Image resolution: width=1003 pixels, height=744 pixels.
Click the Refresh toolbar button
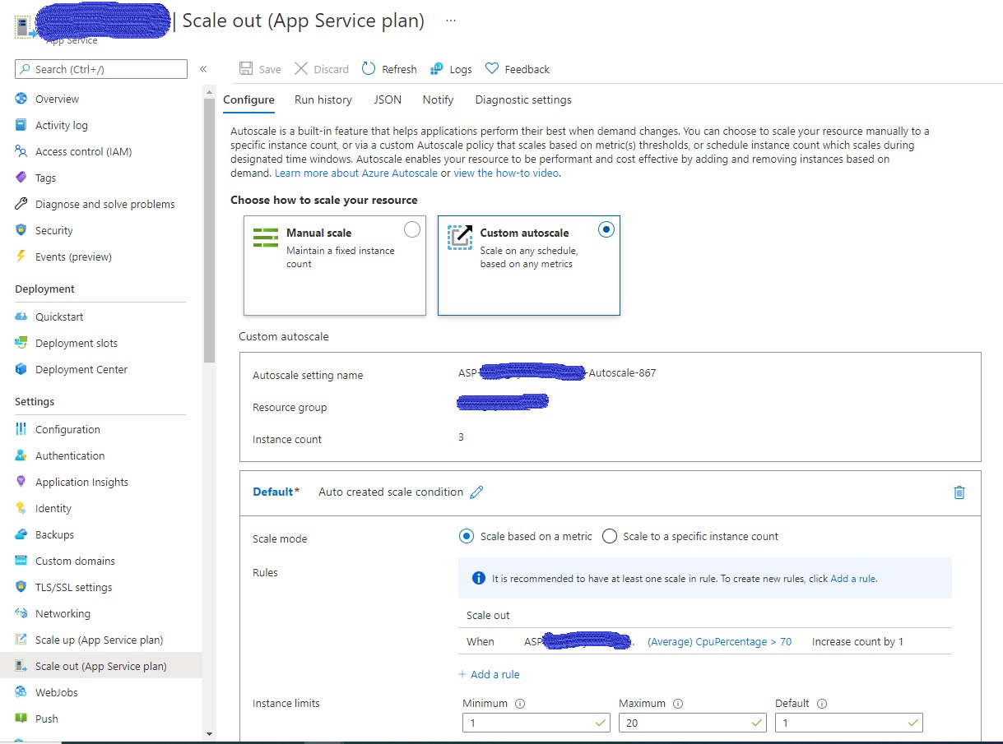(x=389, y=69)
